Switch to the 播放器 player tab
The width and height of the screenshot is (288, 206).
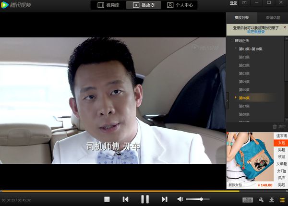[x=144, y=5]
